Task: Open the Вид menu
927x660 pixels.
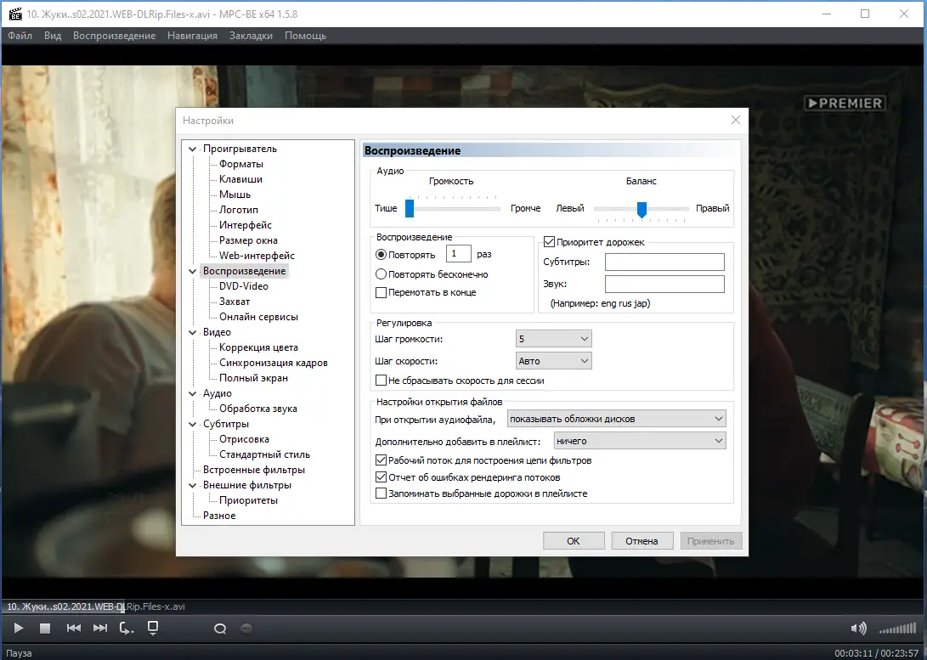Action: 53,36
